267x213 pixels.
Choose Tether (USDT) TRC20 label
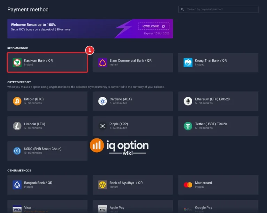[211, 124]
